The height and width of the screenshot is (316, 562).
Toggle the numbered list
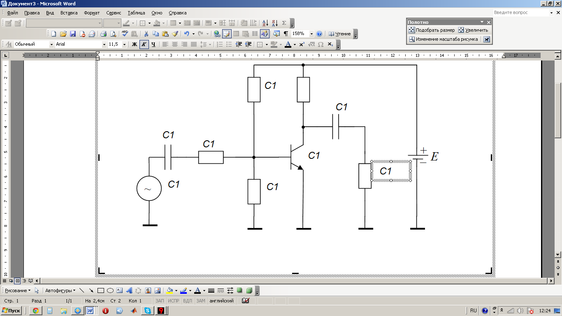click(x=220, y=44)
